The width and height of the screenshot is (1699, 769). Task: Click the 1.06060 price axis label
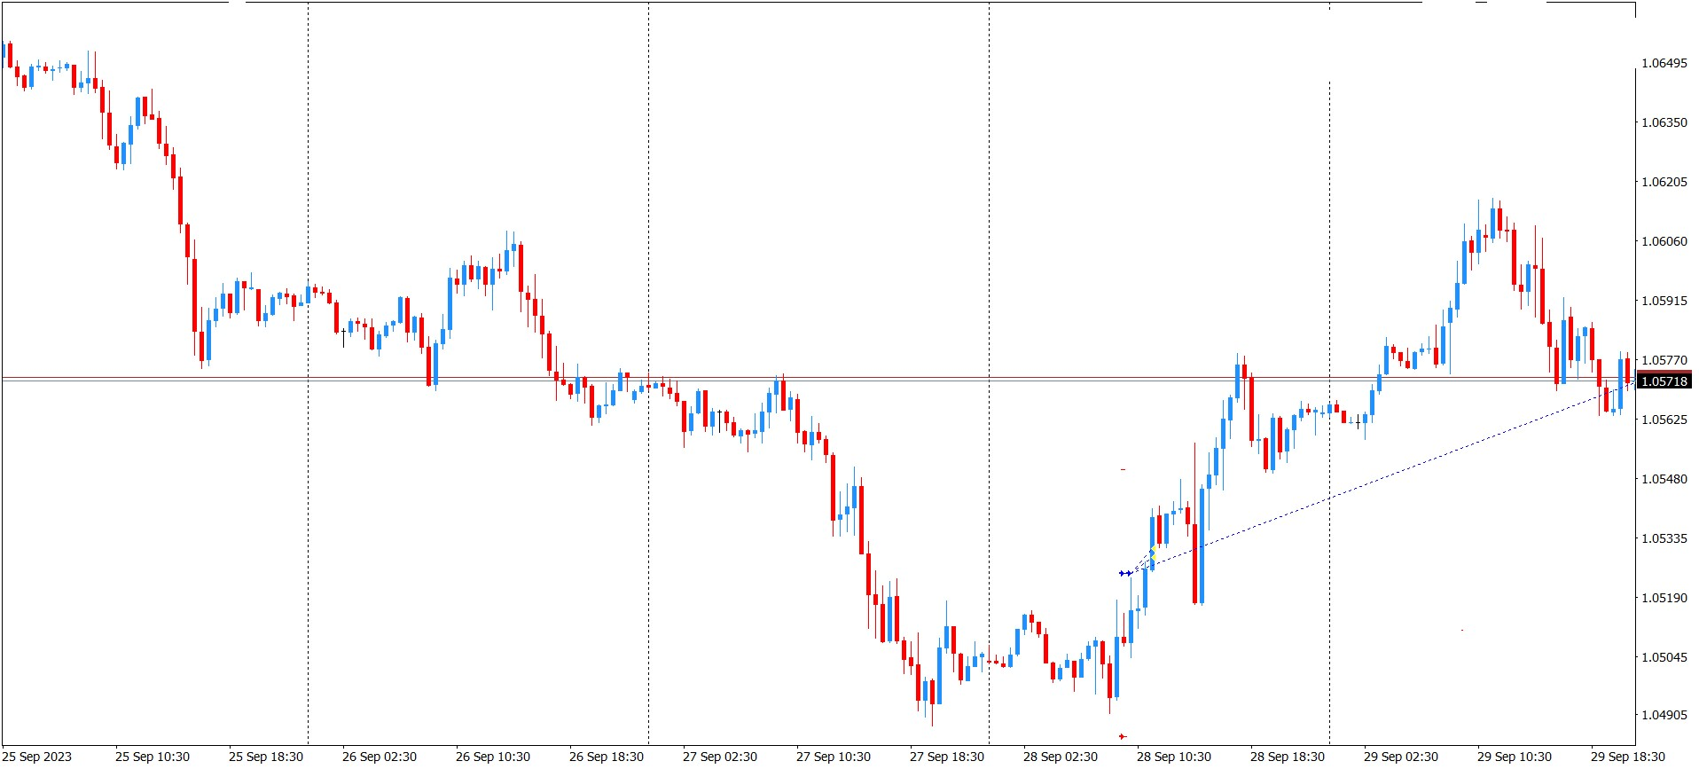(x=1664, y=241)
